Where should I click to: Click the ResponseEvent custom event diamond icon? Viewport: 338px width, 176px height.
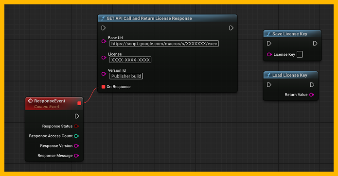click(30, 101)
